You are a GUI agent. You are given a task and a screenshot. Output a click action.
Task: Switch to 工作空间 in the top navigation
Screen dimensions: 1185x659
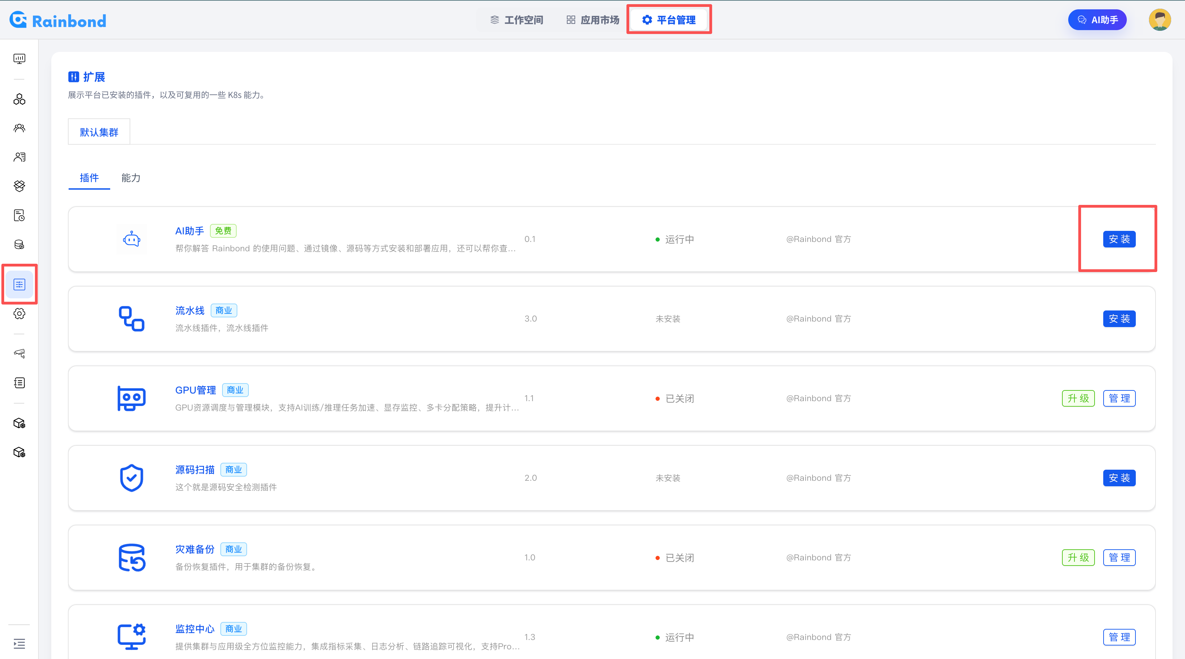tap(517, 20)
